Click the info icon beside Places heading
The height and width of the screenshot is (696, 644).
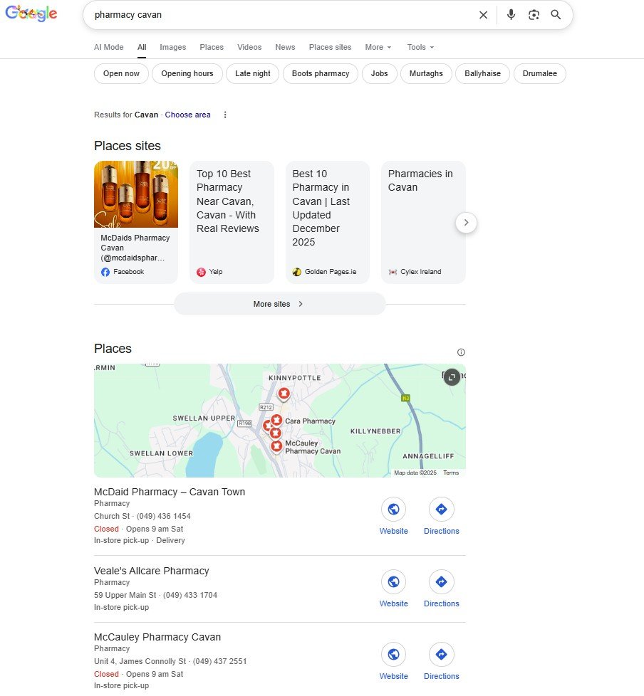point(461,352)
